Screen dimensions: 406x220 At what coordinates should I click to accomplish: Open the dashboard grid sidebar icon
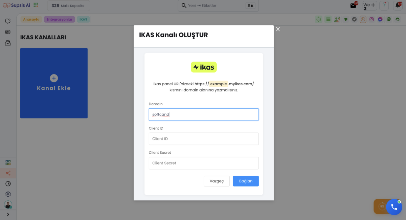click(x=8, y=162)
